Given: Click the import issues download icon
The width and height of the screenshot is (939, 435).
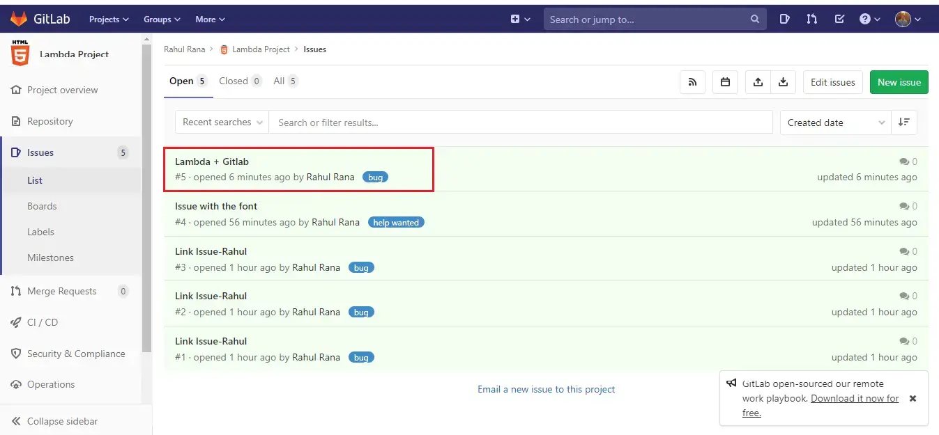Looking at the screenshot, I should [x=783, y=82].
